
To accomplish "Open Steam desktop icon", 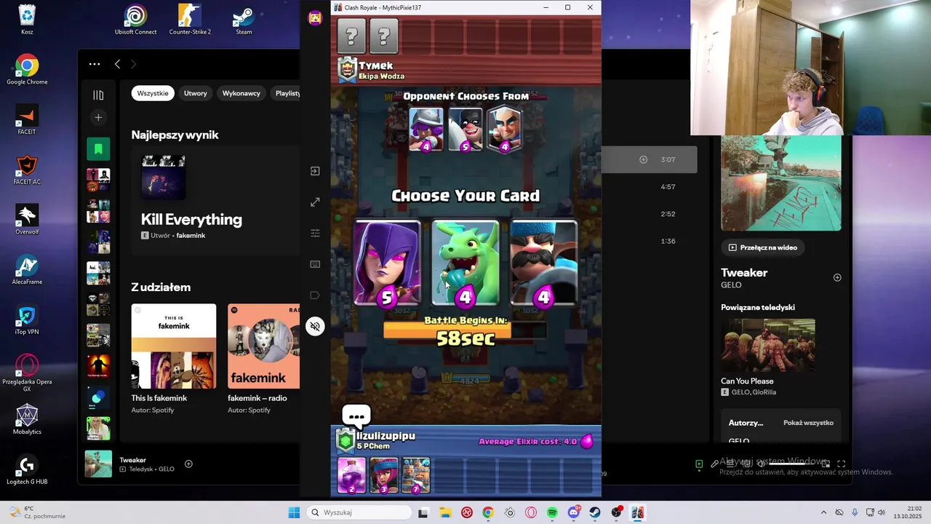I will coord(244,20).
